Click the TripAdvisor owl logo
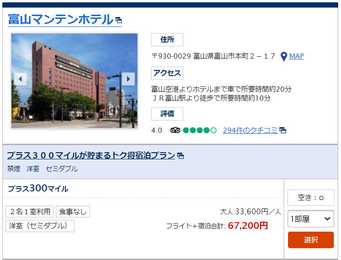Screen dimensions: 341x260 coord(175,130)
